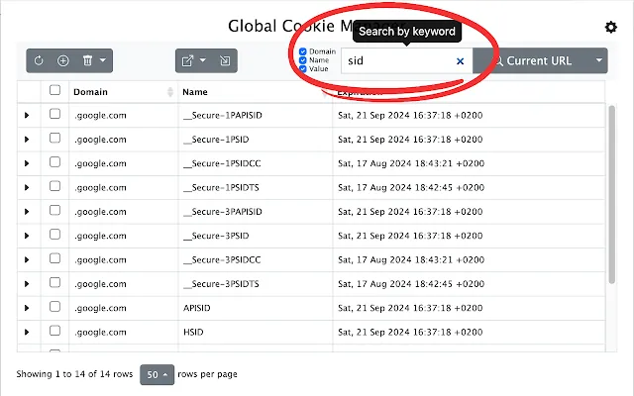Expand the __Secure-3PAPISID row details
This screenshot has height=396, width=634.
tap(27, 211)
